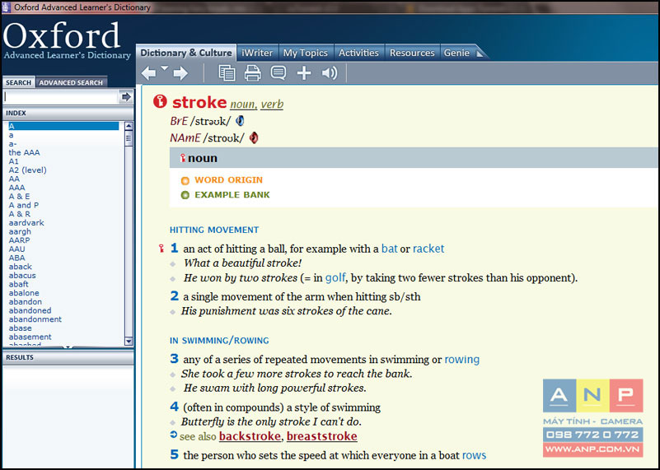This screenshot has width=660, height=470.
Task: Click the plus icon in toolbar
Action: [x=304, y=73]
